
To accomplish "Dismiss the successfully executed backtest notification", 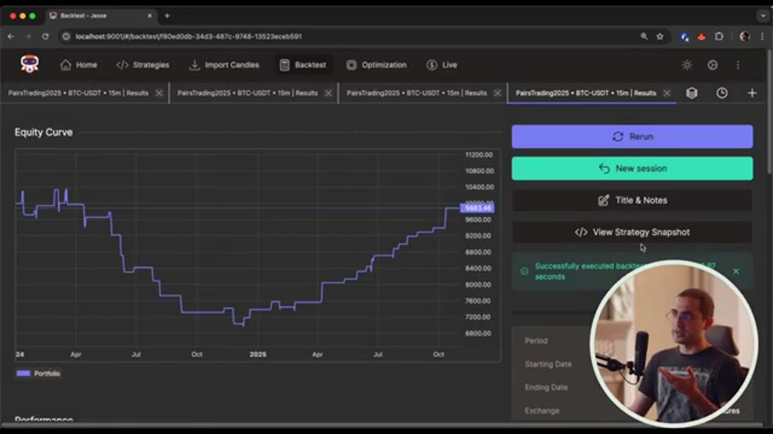I will [736, 271].
